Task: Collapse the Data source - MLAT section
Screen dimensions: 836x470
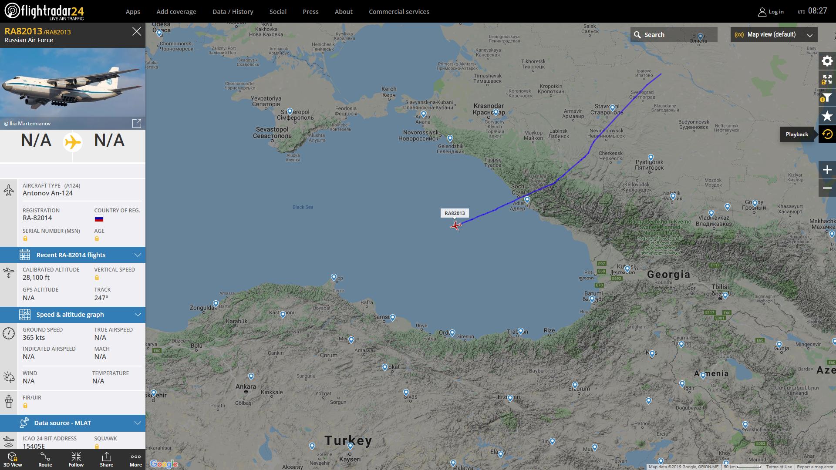Action: [x=73, y=423]
